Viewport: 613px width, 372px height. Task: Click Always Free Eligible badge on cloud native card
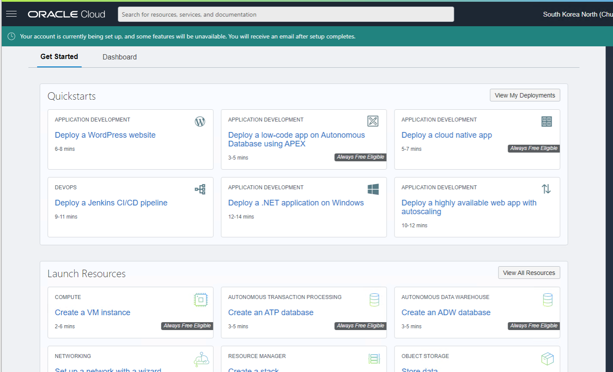click(534, 148)
